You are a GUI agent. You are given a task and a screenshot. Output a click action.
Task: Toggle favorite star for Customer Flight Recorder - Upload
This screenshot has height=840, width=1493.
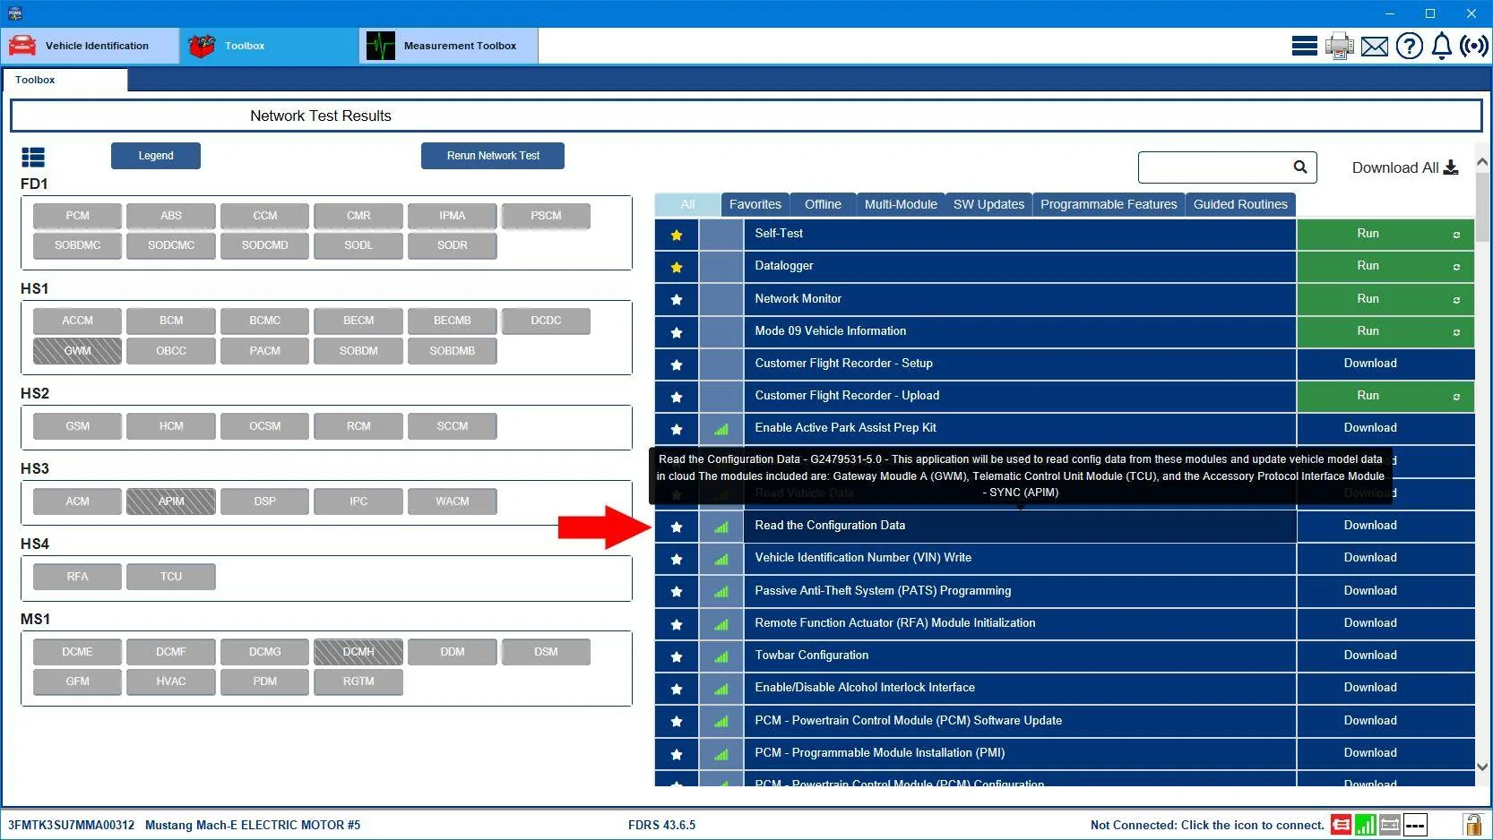[677, 397]
